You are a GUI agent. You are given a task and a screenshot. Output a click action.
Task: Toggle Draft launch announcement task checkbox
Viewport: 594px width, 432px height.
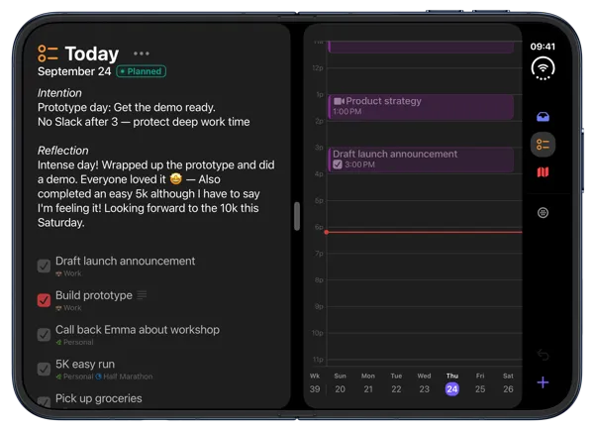[44, 266]
